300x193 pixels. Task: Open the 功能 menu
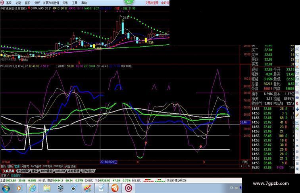(x=18, y=3)
